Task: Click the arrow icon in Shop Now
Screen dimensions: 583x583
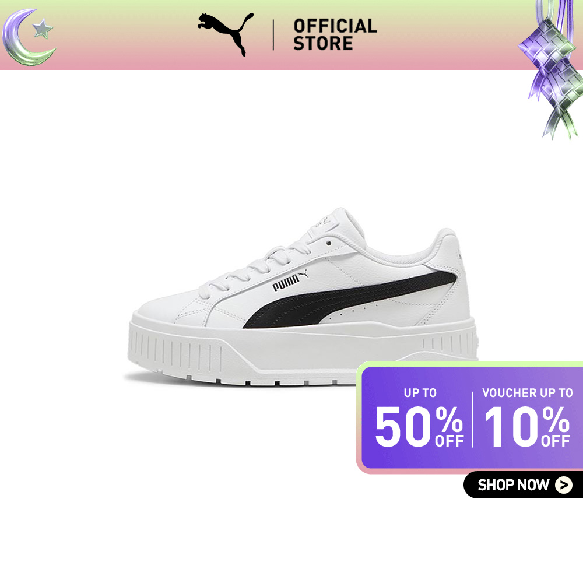Action: coord(564,484)
